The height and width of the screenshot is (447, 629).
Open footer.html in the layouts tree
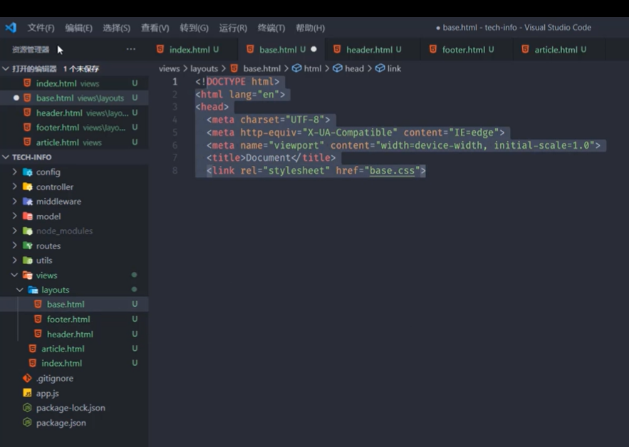click(74, 319)
